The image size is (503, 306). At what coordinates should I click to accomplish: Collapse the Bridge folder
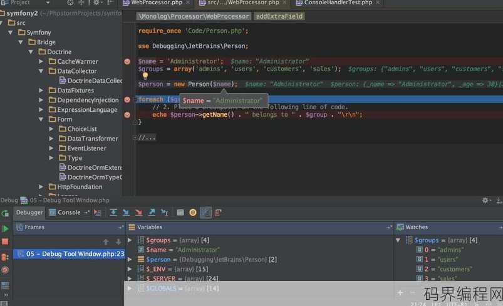coord(21,42)
